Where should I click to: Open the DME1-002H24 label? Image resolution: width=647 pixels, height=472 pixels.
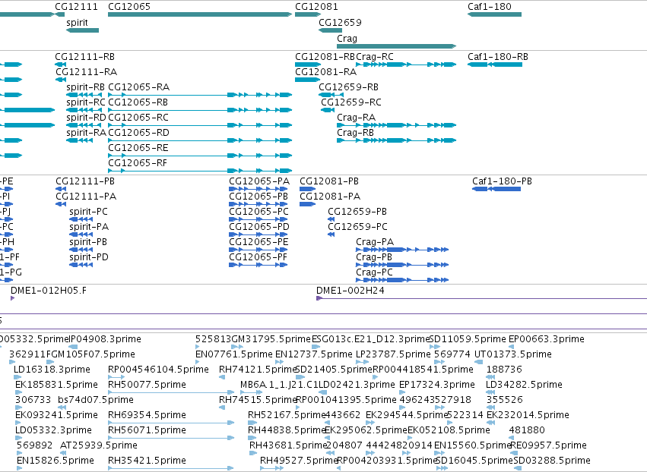pos(350,291)
